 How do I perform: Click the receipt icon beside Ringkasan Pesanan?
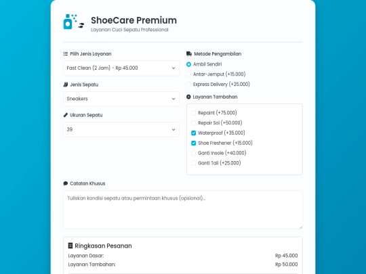click(70, 246)
